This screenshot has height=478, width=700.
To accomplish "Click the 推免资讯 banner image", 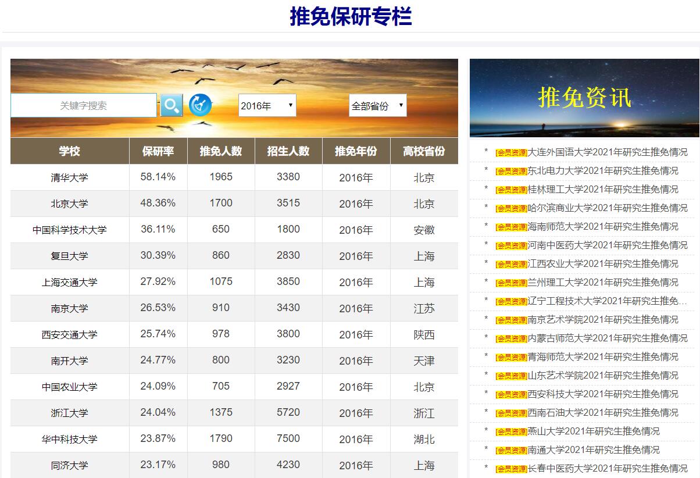I will 584,98.
